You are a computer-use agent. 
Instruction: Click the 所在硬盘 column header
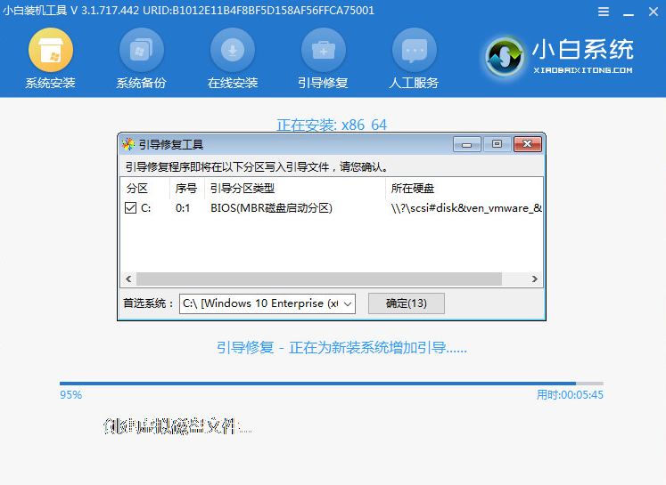(x=465, y=189)
